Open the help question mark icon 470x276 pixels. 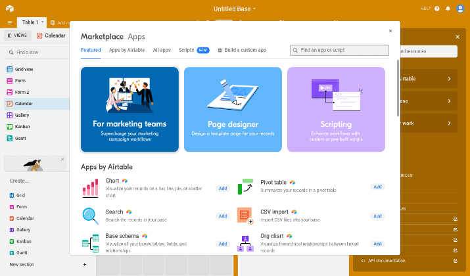pos(436,9)
